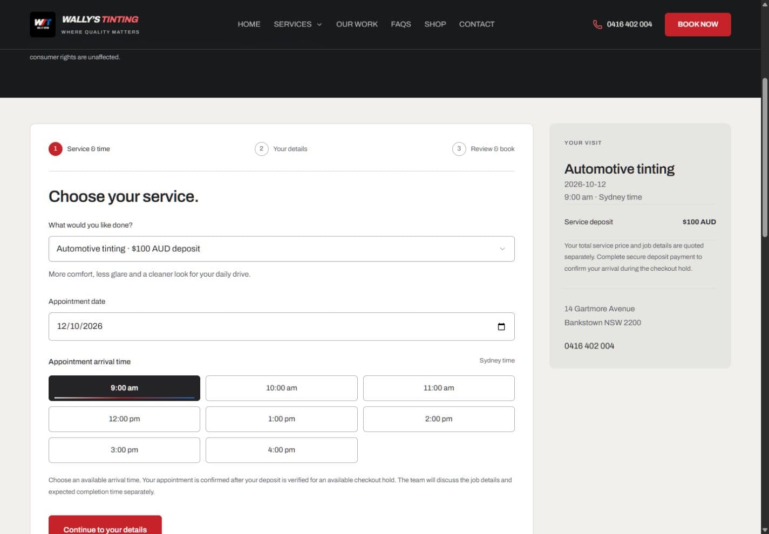Call the header phone number 0416 402 004
The height and width of the screenshot is (534, 769).
[629, 24]
